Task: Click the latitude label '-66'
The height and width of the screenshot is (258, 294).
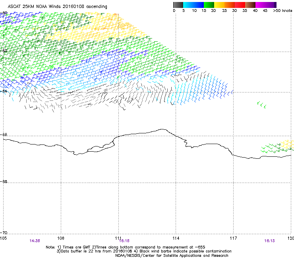Action: pos(4,135)
